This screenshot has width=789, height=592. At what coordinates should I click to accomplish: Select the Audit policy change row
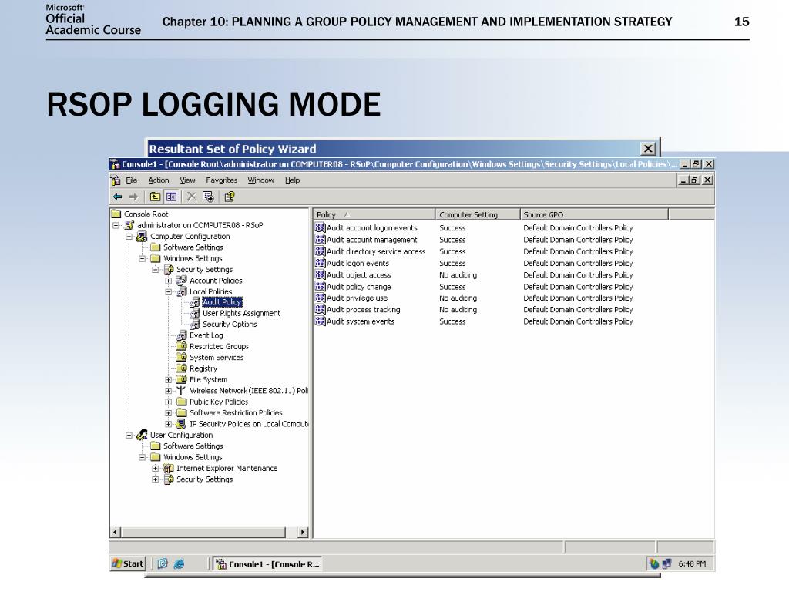pos(474,287)
